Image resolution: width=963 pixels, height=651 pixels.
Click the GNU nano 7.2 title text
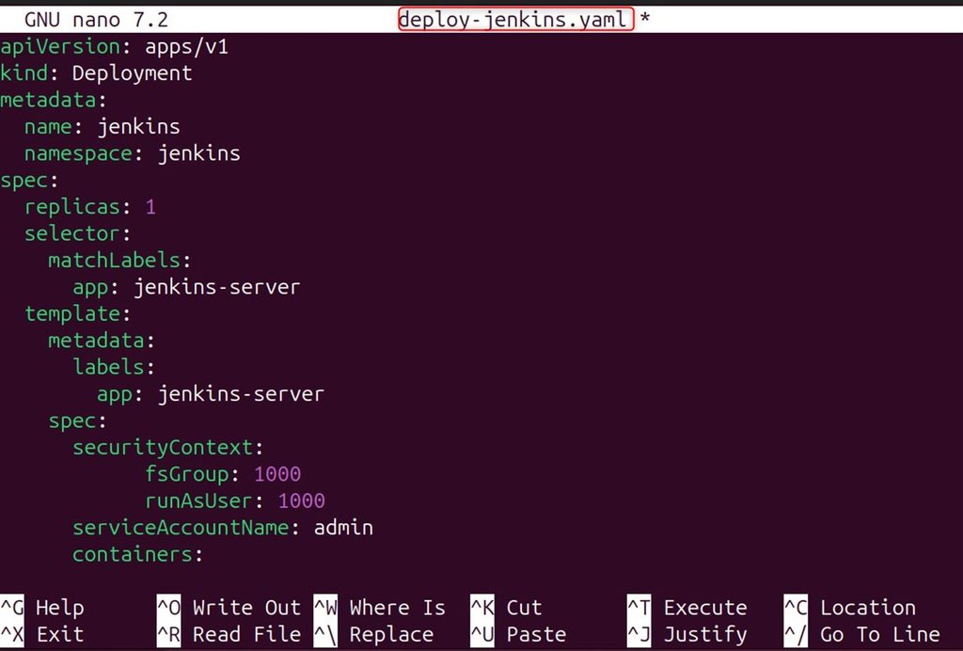pyautogui.click(x=96, y=20)
